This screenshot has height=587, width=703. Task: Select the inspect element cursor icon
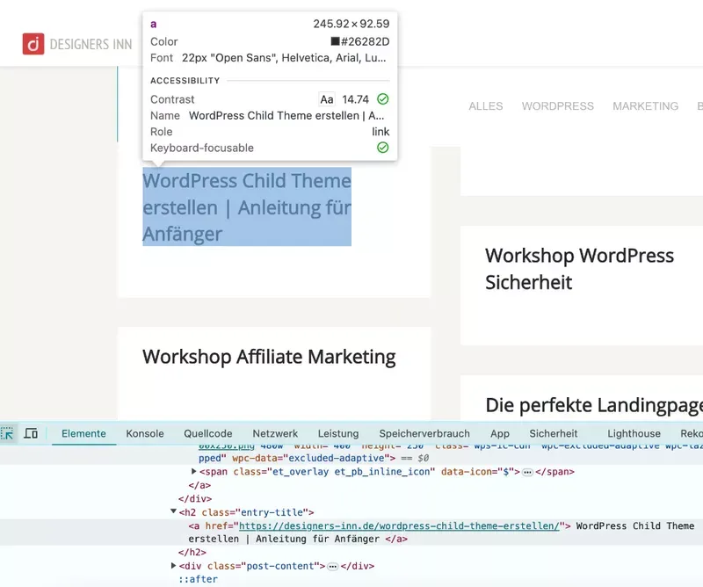coord(7,433)
